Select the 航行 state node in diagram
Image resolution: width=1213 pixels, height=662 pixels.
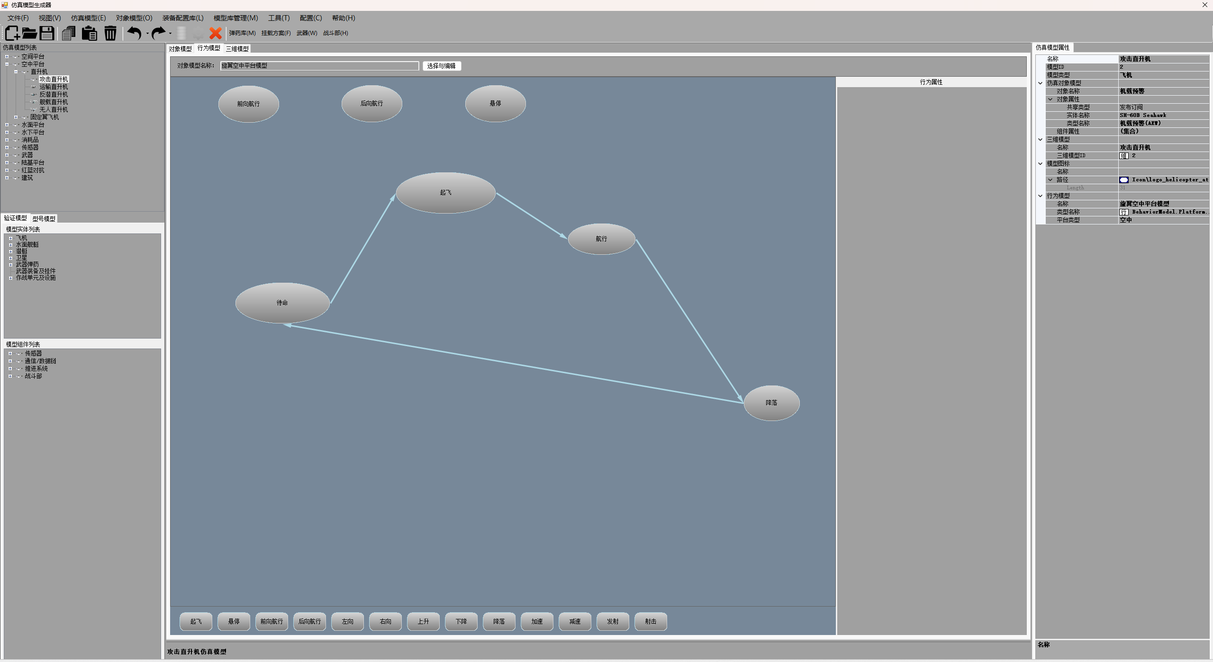(601, 239)
